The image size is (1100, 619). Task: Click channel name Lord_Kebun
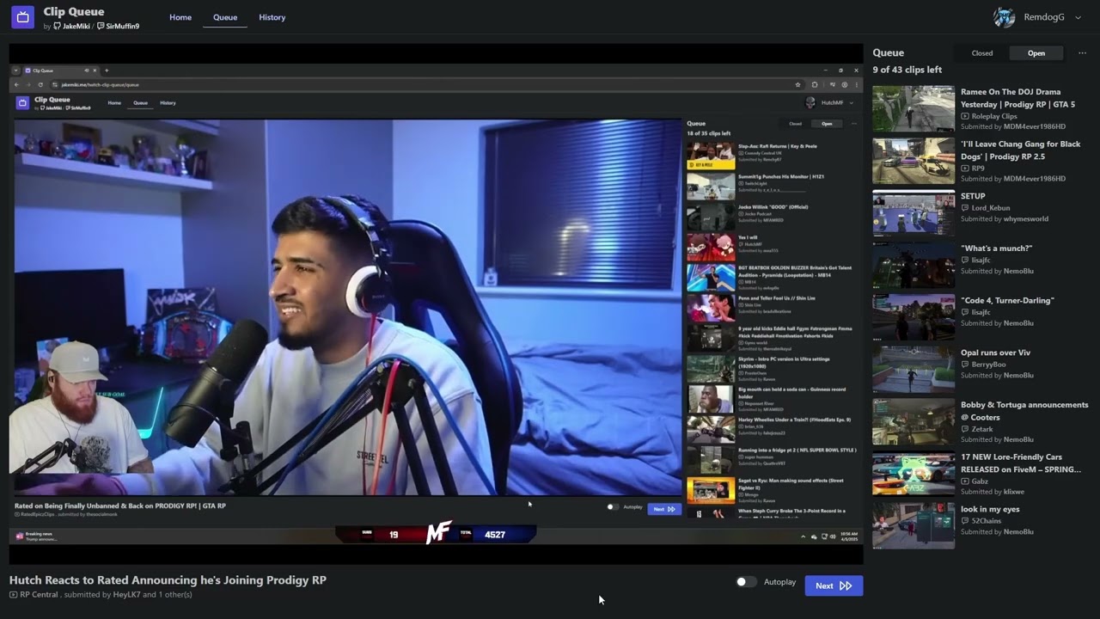tap(991, 208)
